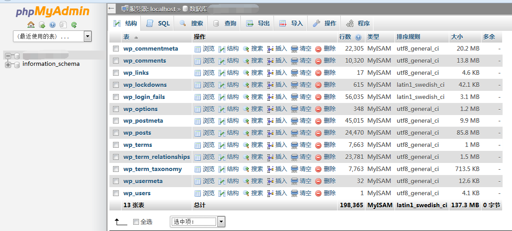Open the documentation icon in left panel
Viewport: 512px width, 231px height.
63,25
